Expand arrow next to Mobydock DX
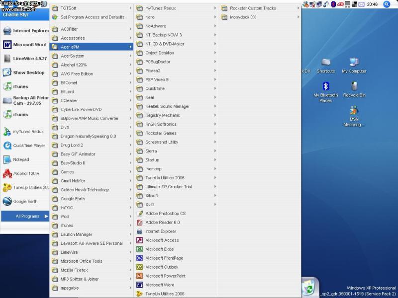The width and height of the screenshot is (398, 298). (298, 17)
